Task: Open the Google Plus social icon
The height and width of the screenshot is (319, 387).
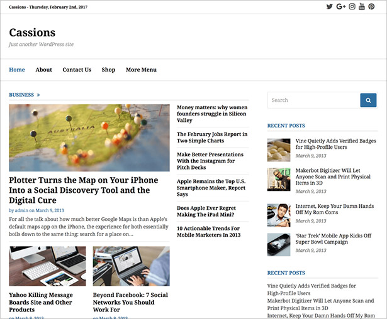Action: tap(341, 7)
